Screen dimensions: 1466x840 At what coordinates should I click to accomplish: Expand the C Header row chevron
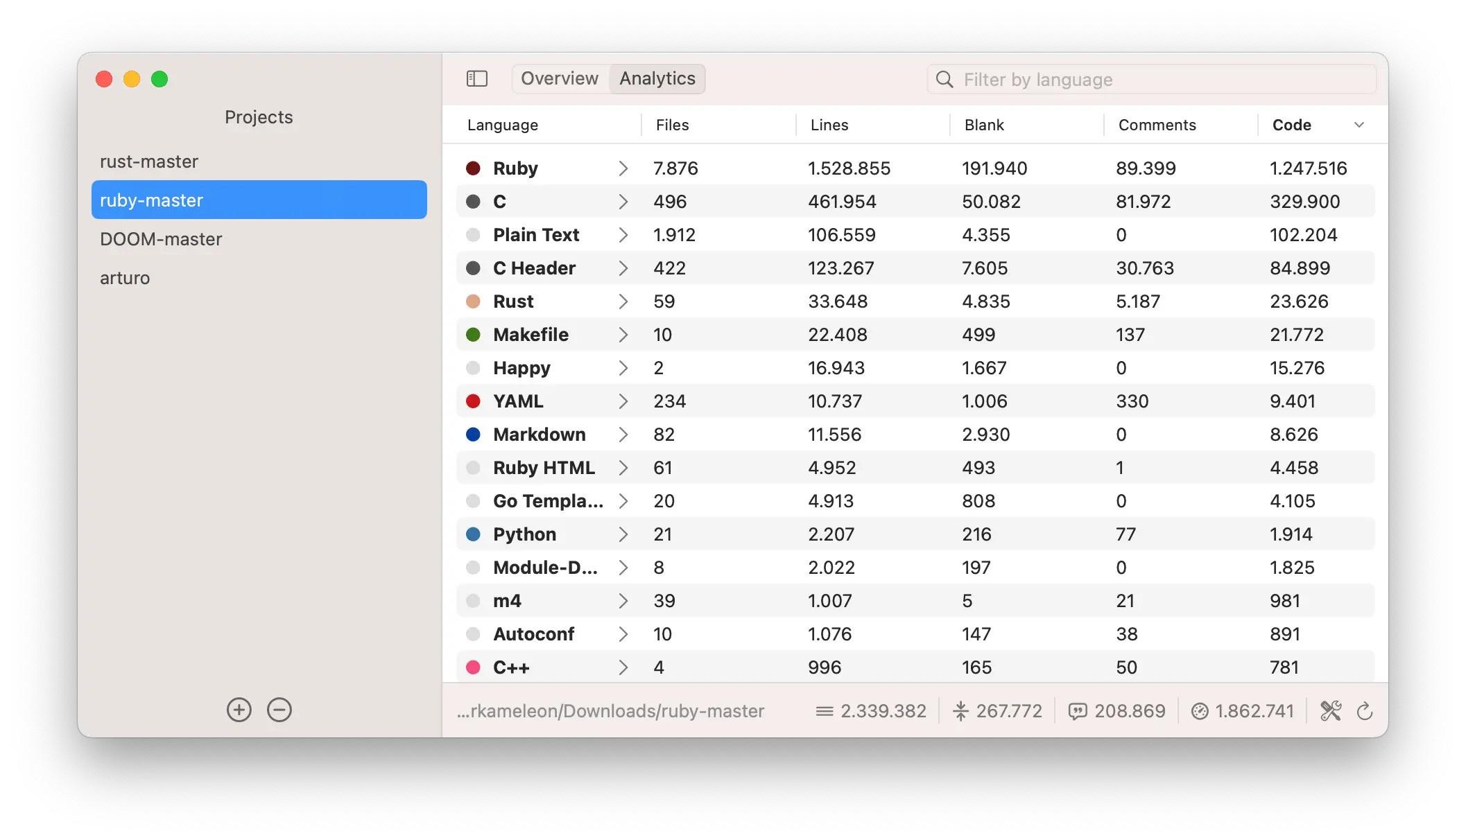tap(623, 268)
